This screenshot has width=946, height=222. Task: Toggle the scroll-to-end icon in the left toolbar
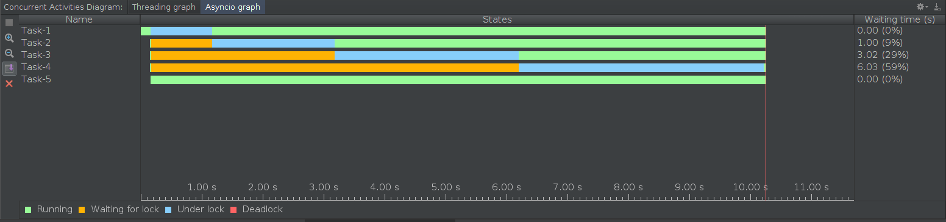point(9,68)
